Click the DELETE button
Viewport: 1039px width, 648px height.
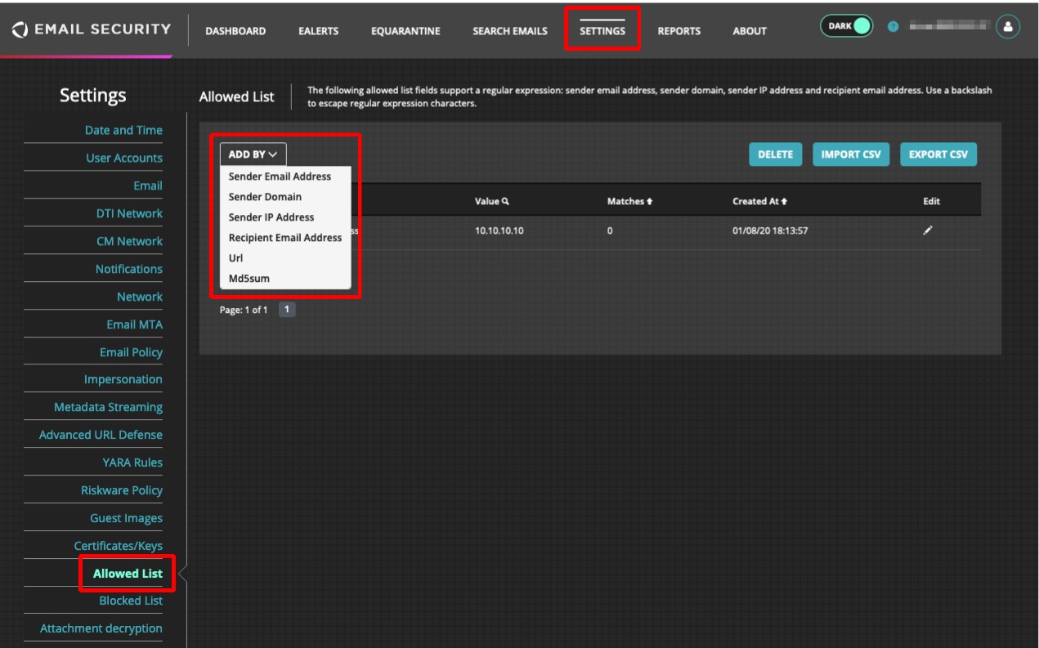click(x=776, y=154)
